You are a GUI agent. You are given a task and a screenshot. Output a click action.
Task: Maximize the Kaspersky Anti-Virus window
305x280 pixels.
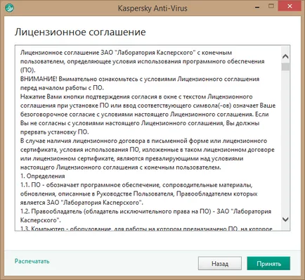[x=271, y=6]
